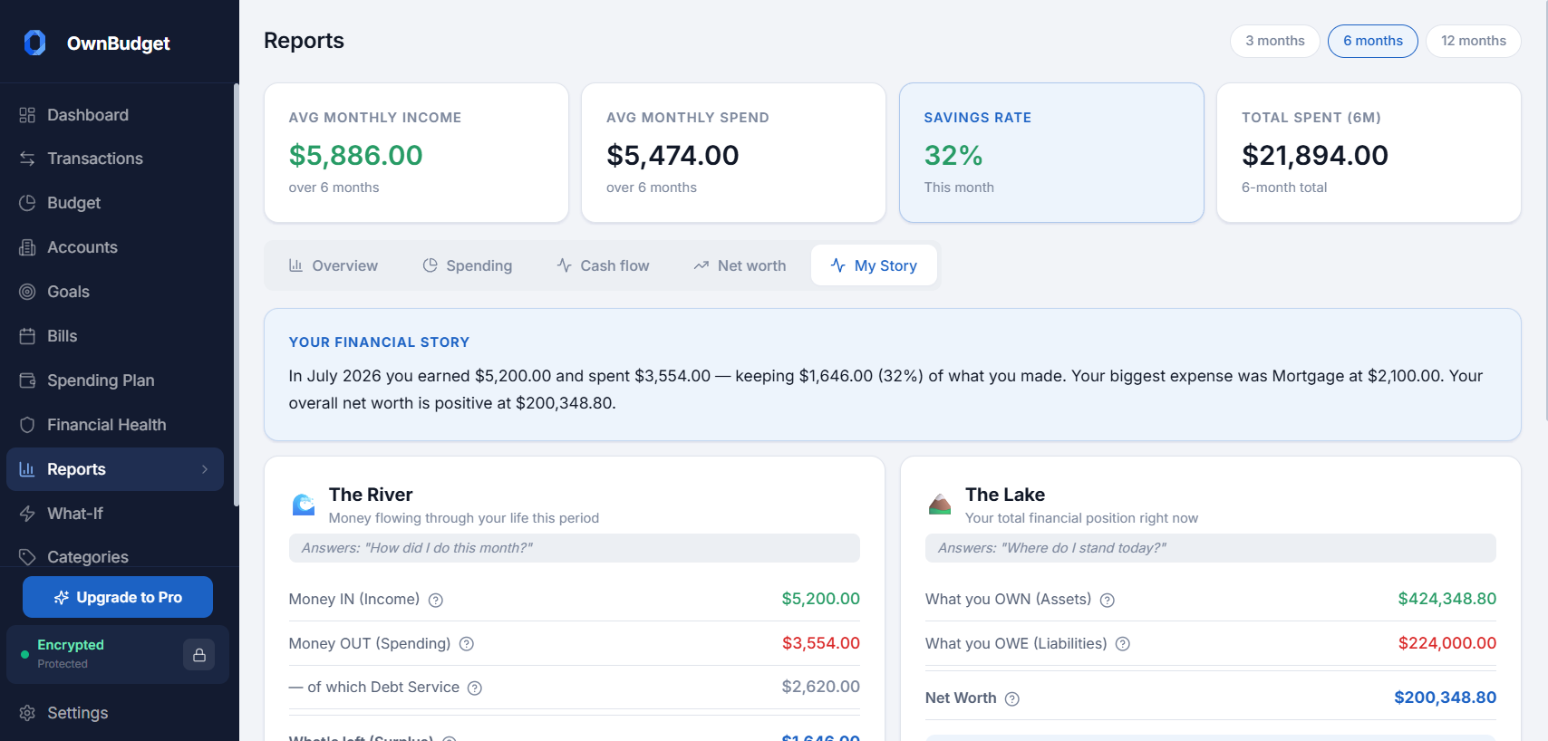Click the What-If lightning icon
Image resolution: width=1548 pixels, height=741 pixels.
(27, 514)
